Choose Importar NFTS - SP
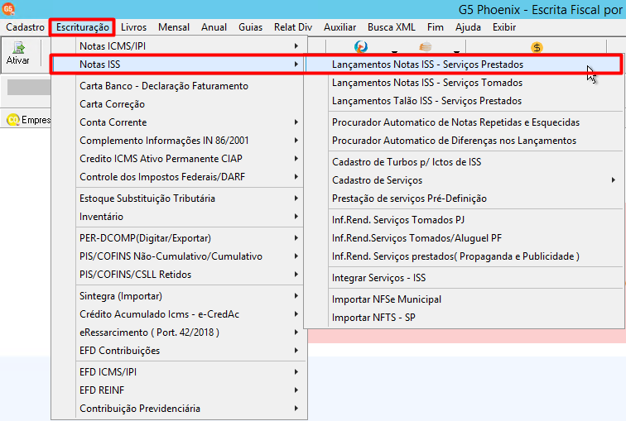 coord(464,318)
